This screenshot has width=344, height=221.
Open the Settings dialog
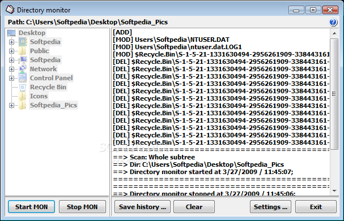(x=270, y=207)
